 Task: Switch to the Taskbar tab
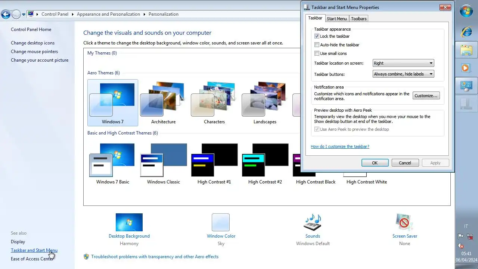[315, 18]
